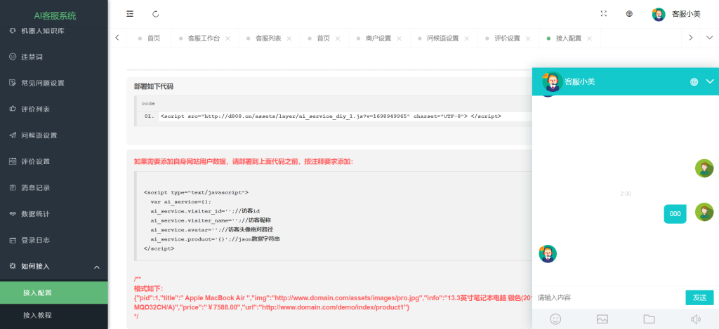
Task: Switch to the 接入配置 tab
Action: (x=569, y=39)
